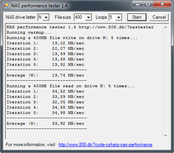Maximize the NAS performance tester window

tap(148, 4)
